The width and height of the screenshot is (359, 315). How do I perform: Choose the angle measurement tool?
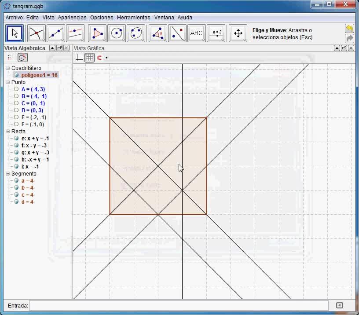point(158,33)
